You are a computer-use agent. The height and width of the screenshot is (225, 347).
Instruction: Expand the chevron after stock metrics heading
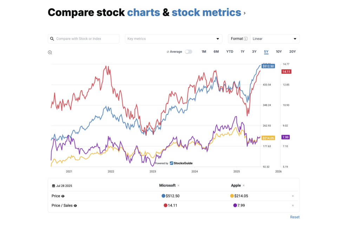click(244, 13)
